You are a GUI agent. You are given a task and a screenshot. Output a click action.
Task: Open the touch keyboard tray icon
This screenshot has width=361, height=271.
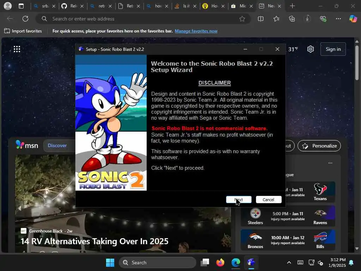(300, 263)
